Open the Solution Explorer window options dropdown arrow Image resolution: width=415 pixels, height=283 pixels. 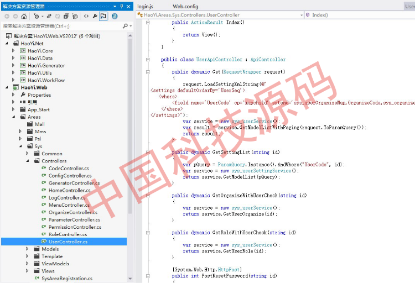pyautogui.click(x=115, y=6)
